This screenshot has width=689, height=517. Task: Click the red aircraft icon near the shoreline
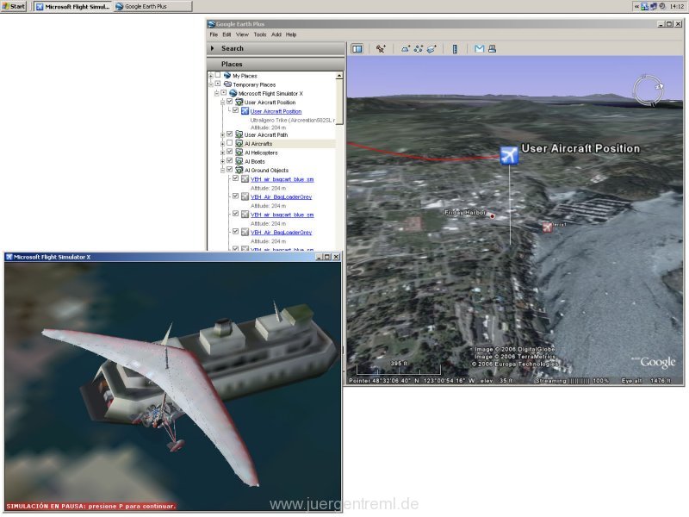tap(547, 227)
